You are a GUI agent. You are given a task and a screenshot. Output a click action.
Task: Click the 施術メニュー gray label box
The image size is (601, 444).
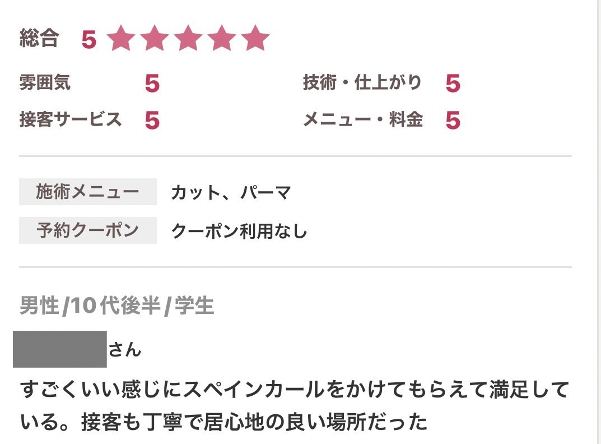coord(88,192)
